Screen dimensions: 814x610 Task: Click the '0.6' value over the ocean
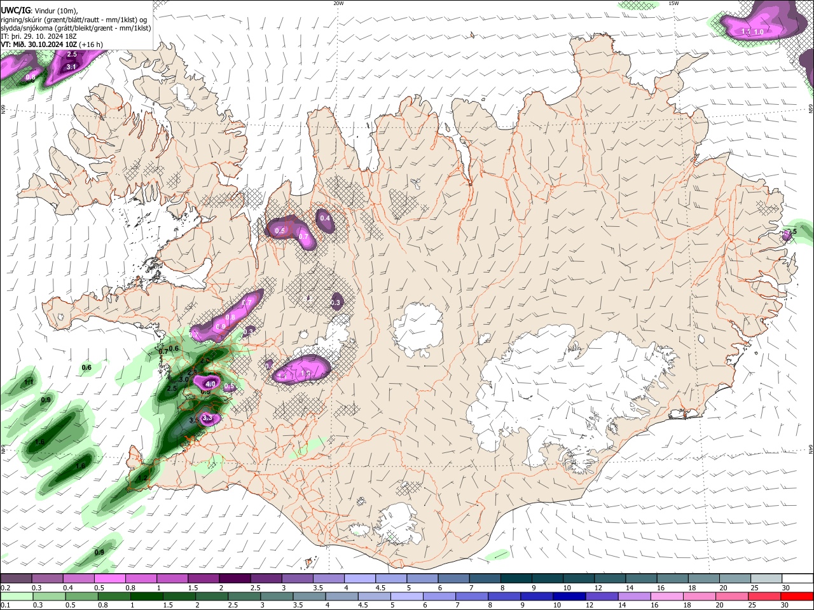point(86,367)
